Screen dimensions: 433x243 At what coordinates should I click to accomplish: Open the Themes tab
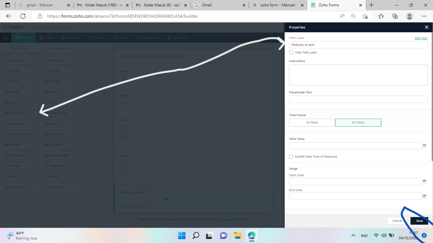(x=96, y=38)
